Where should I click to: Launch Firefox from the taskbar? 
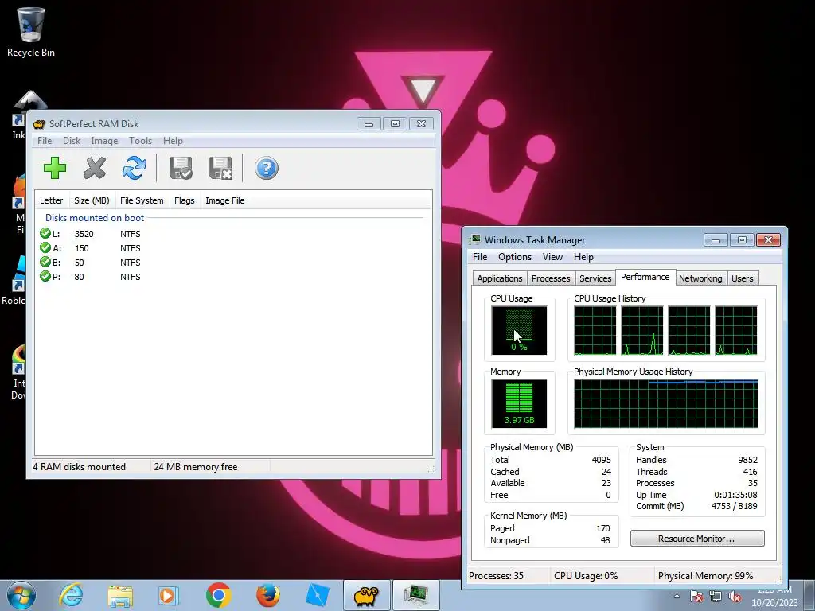267,595
